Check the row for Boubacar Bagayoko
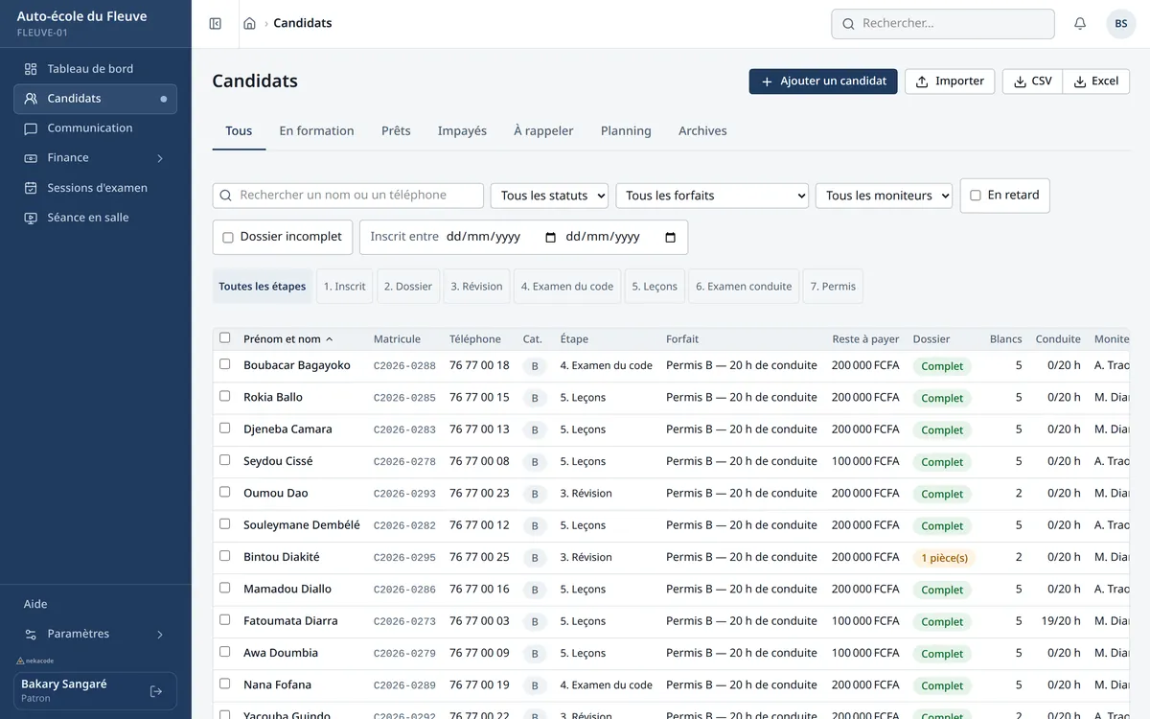Viewport: 1150px width, 719px height. pos(225,364)
